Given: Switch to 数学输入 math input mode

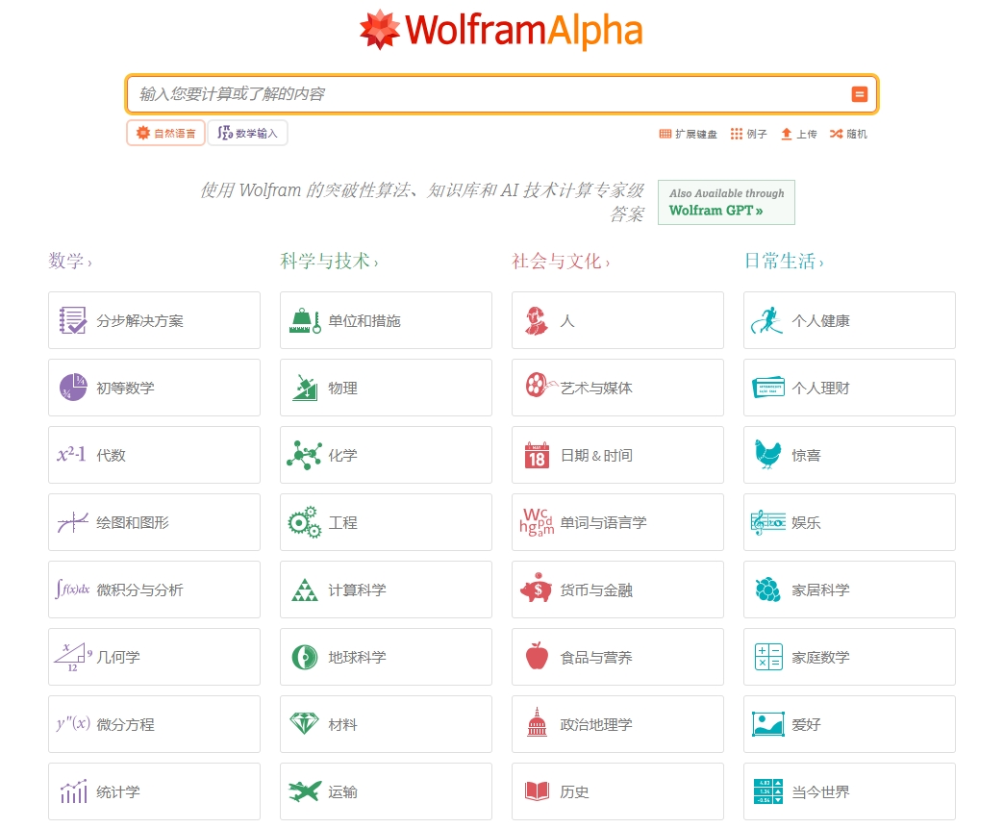Looking at the screenshot, I should click(247, 133).
